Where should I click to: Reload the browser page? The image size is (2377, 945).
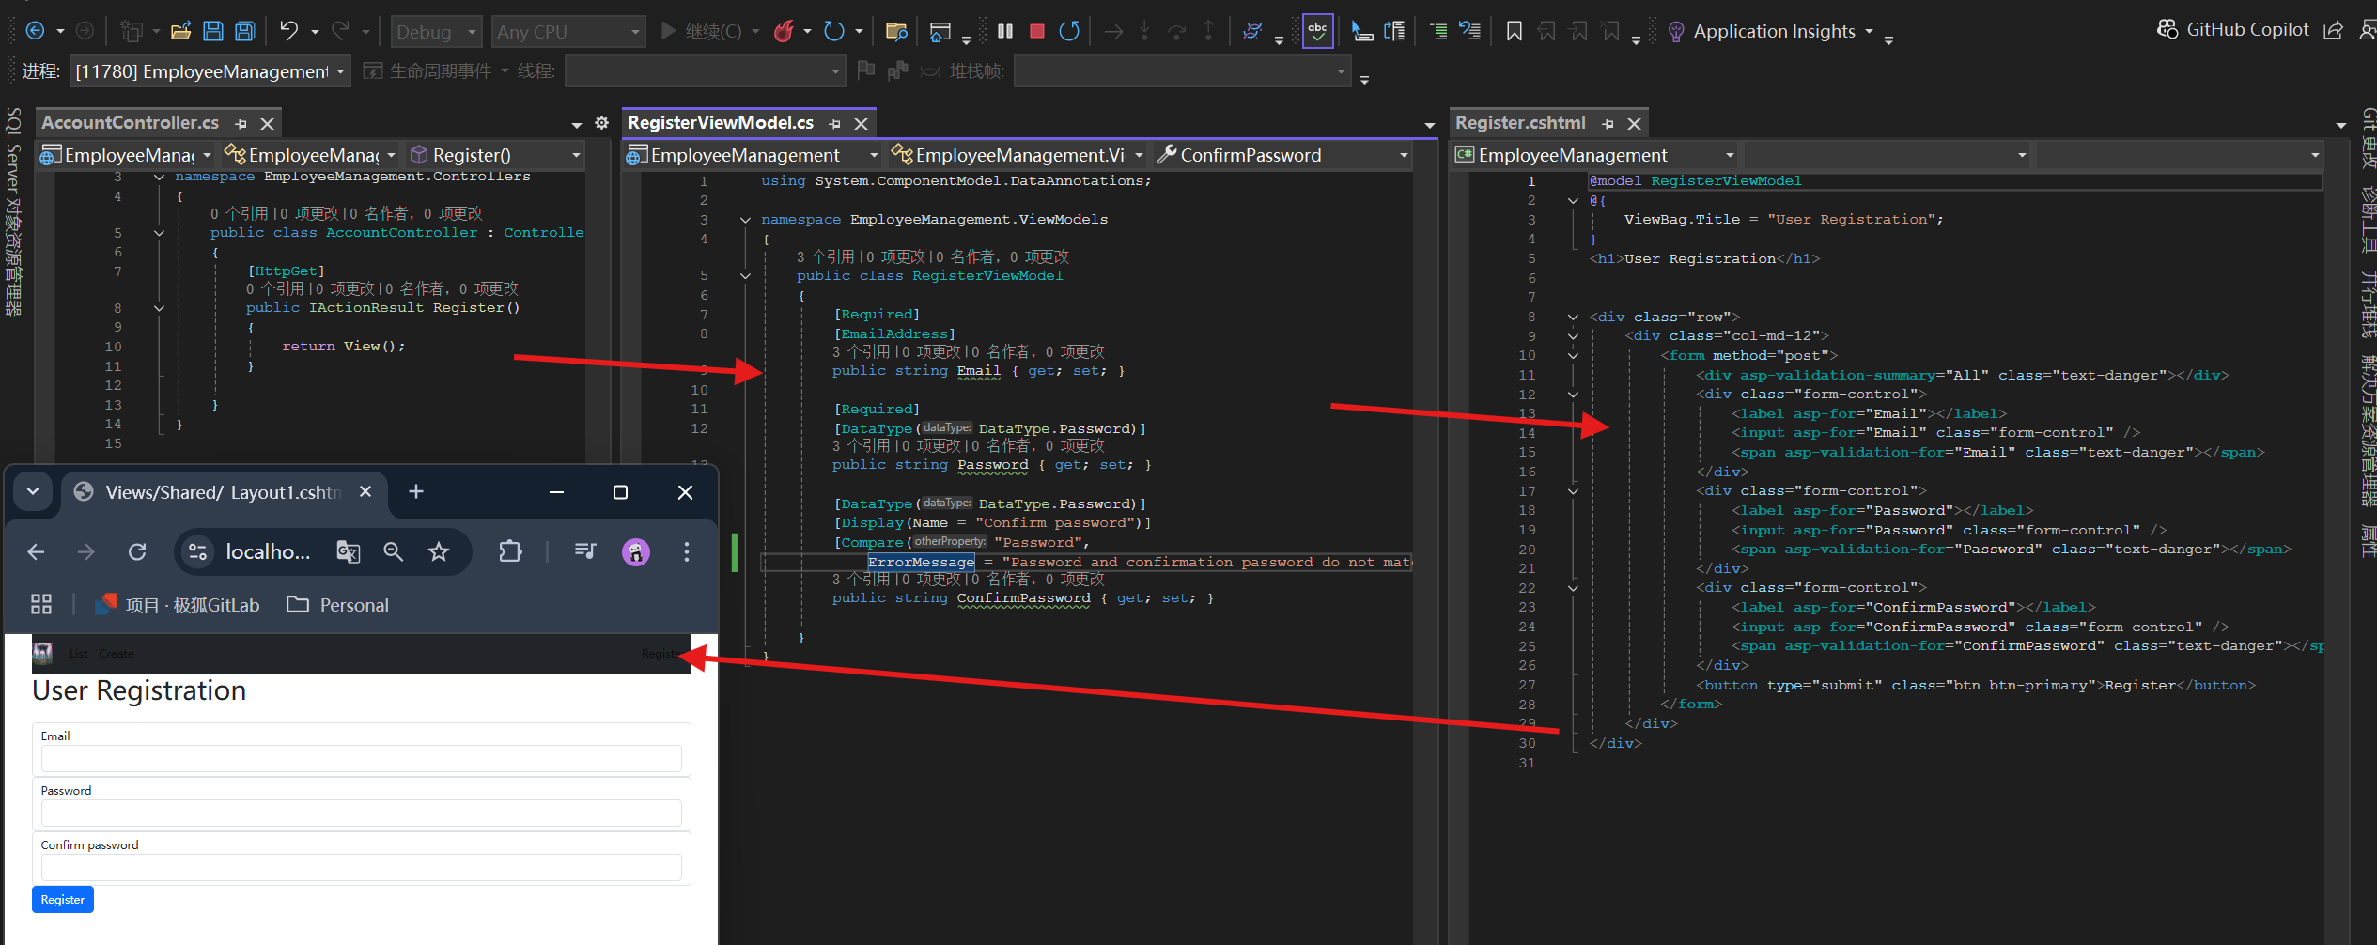tap(137, 552)
